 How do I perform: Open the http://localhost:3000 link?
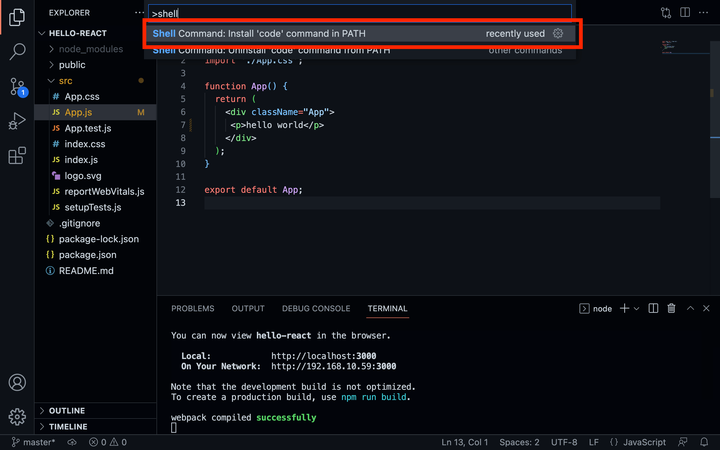coord(323,356)
